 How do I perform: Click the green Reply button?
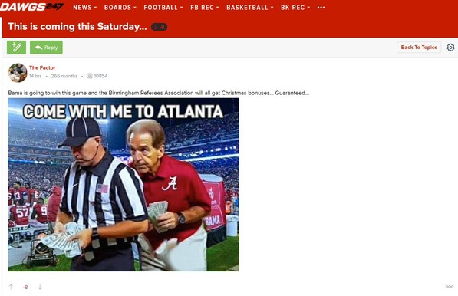pos(46,48)
